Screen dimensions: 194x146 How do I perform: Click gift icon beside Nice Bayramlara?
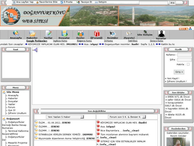pyautogui.click(x=98, y=130)
